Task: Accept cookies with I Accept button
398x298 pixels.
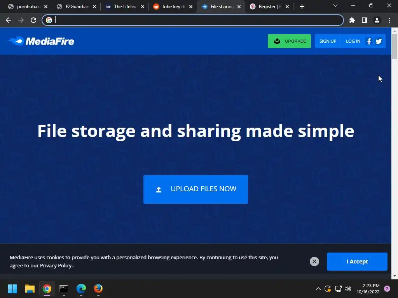Action: coord(357,262)
